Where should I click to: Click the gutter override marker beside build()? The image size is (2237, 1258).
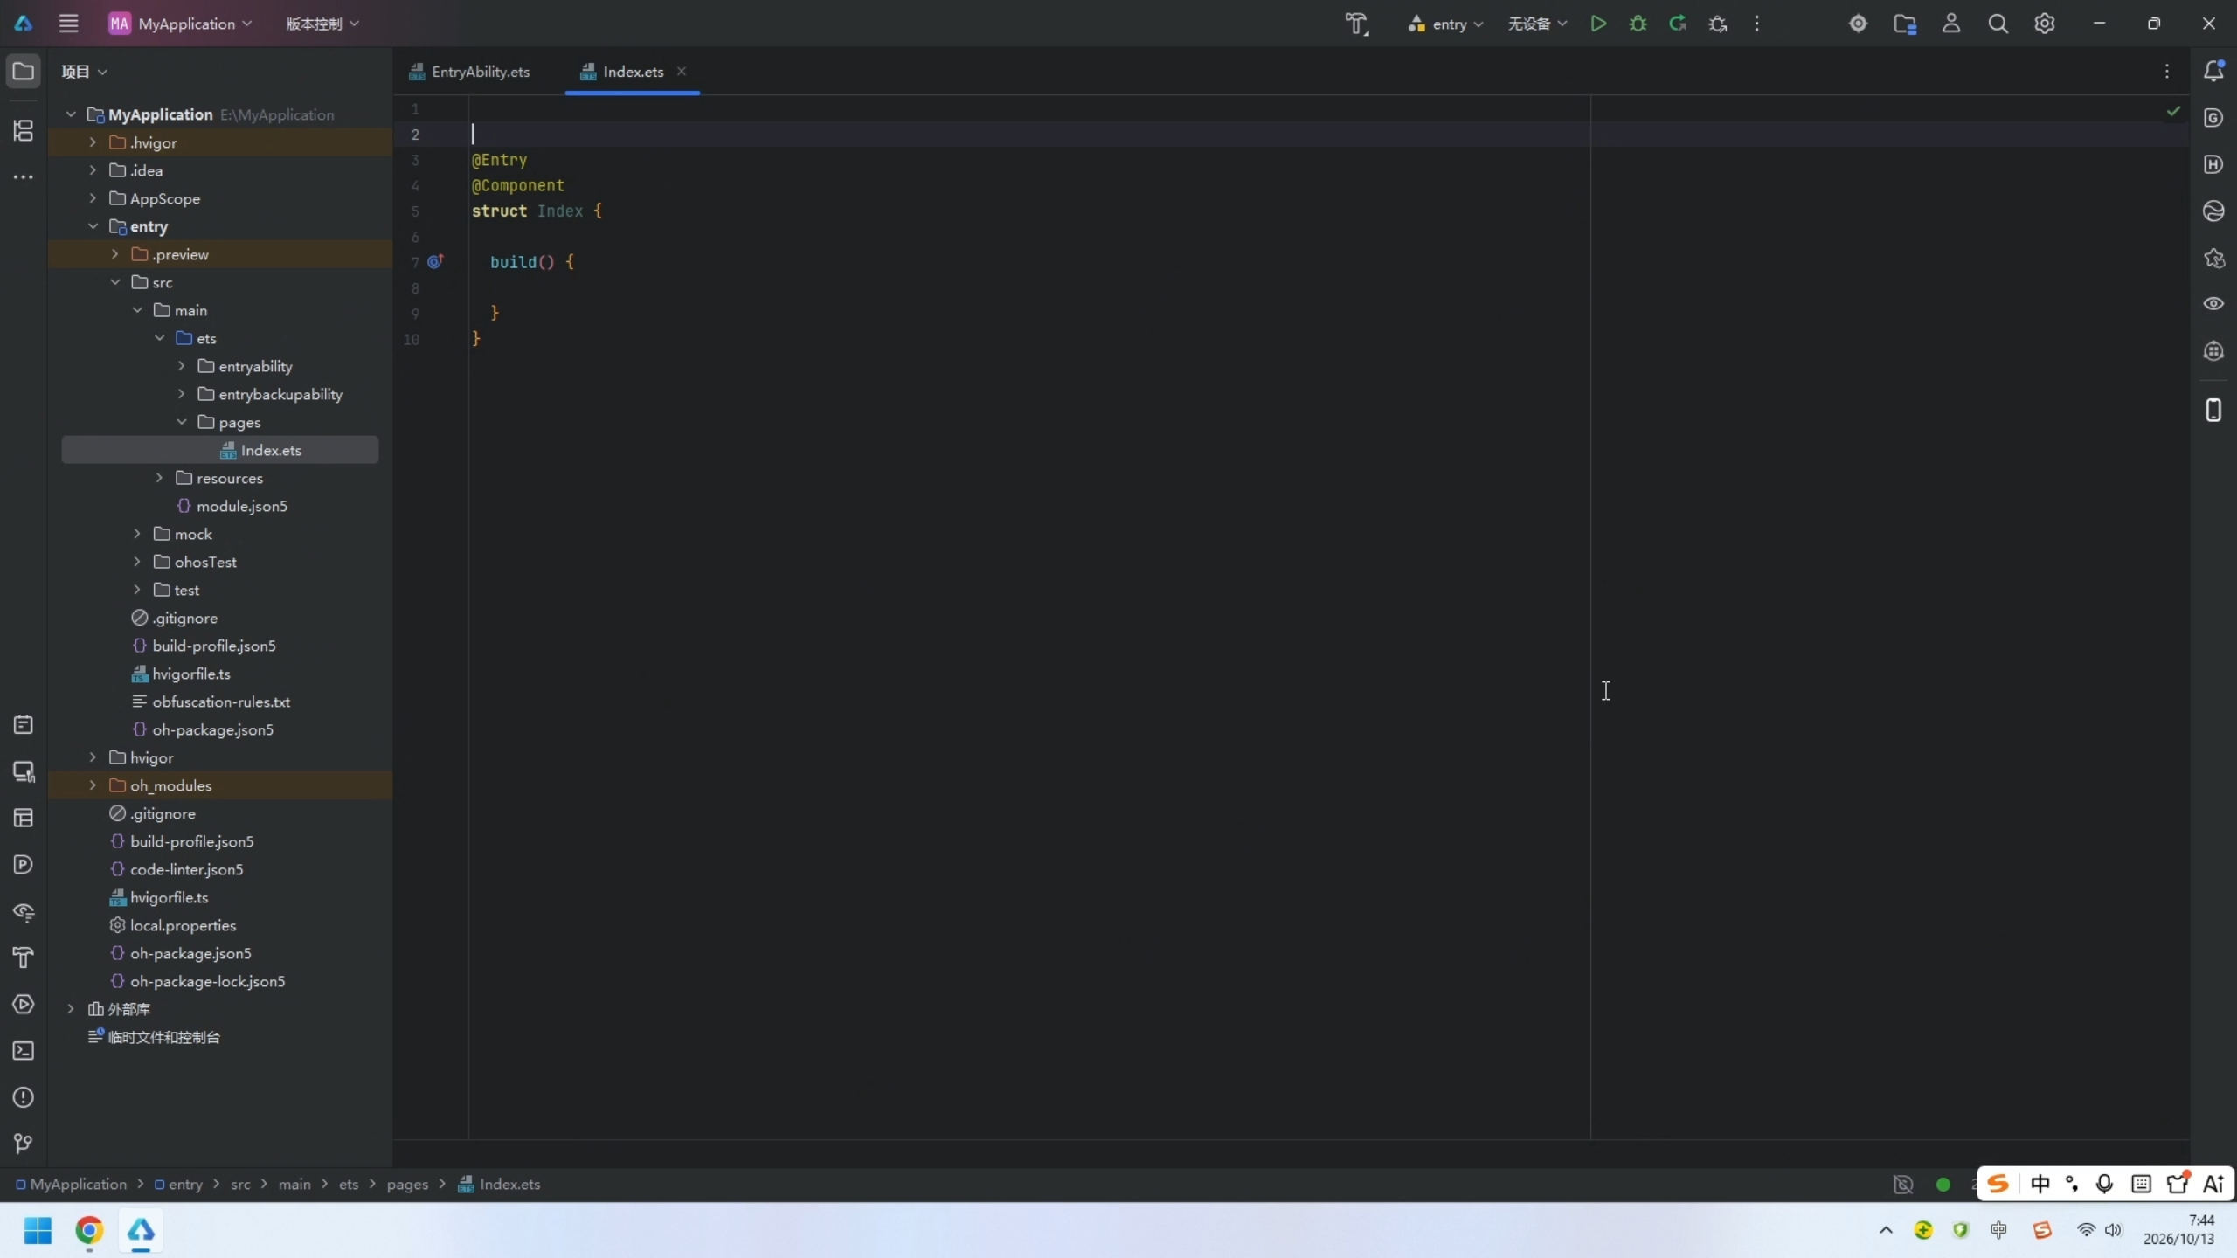tap(435, 260)
